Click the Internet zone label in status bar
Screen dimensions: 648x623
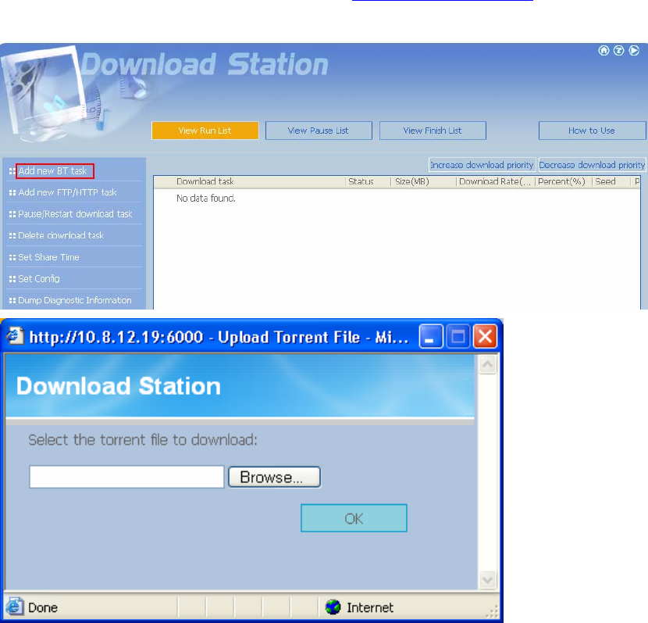(x=370, y=607)
